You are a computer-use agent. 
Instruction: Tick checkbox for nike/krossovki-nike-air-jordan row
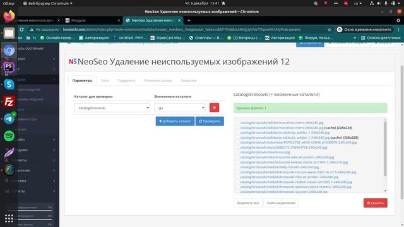coord(237,157)
